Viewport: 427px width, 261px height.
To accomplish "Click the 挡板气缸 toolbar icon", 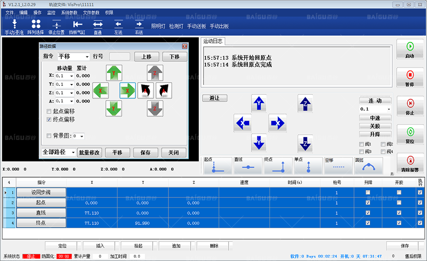I will pos(77,27).
